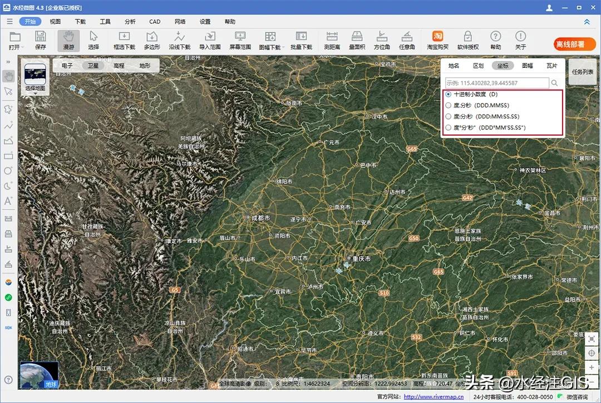Open the 分析 ribbon tab
The width and height of the screenshot is (601, 403).
click(130, 22)
